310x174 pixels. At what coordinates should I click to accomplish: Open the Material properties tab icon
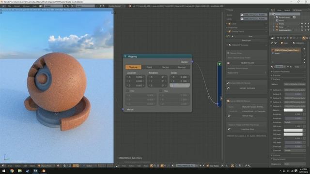(304, 38)
